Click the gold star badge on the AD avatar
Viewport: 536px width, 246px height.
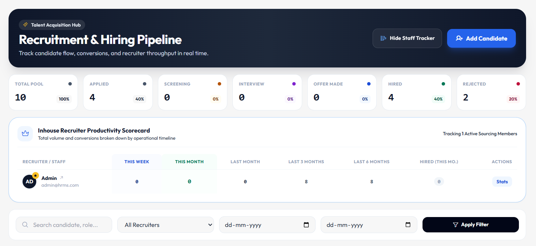36,175
